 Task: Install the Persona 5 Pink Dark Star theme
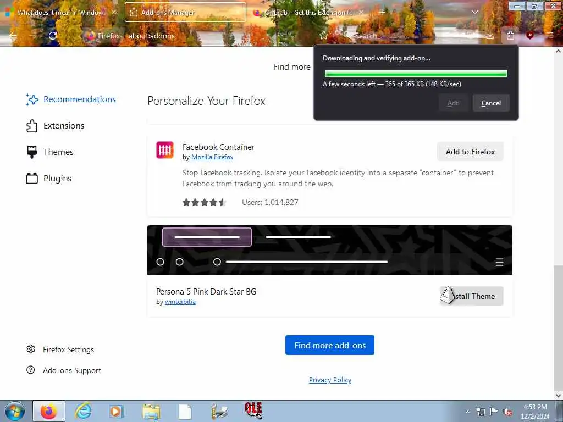click(471, 296)
